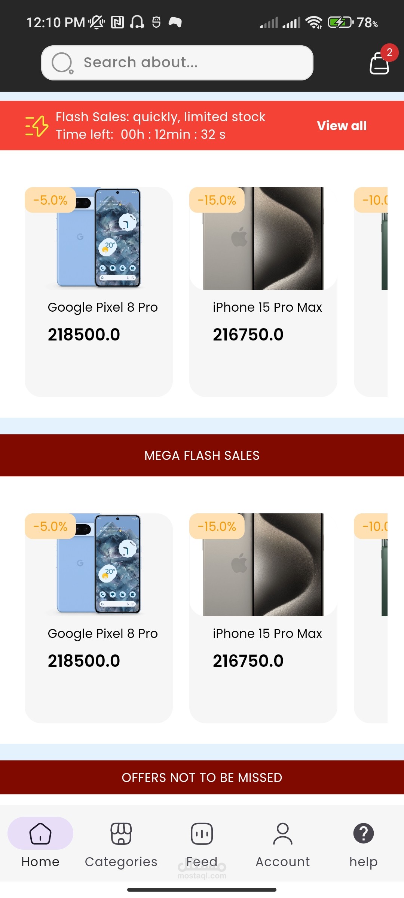Tap the Wi-Fi status bar icon

coord(314,22)
